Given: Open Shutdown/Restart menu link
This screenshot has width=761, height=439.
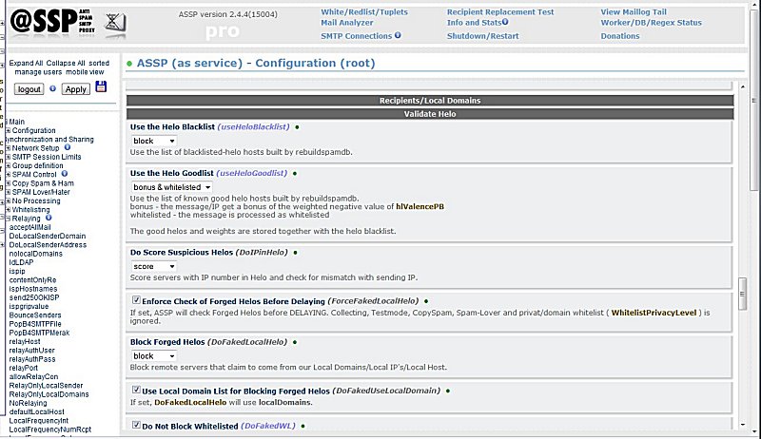Looking at the screenshot, I should [482, 36].
